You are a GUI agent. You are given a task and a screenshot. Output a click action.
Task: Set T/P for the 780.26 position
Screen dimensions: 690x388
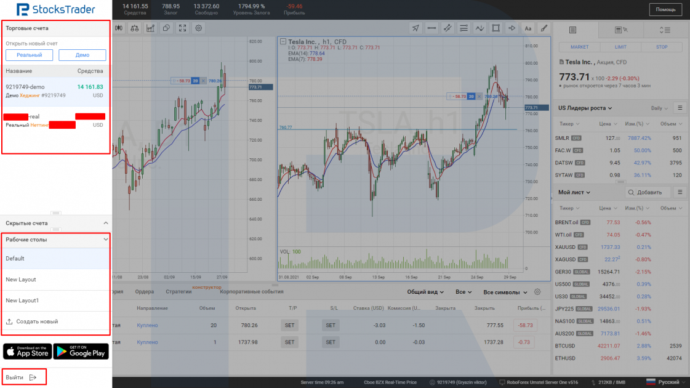click(x=289, y=325)
